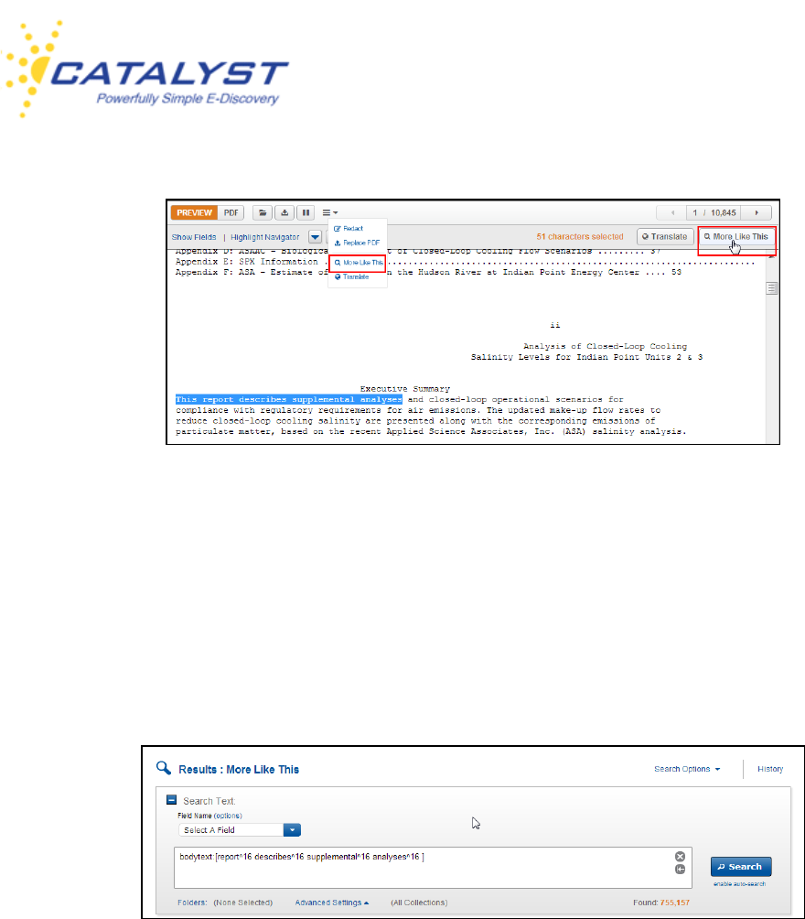Click the blue Search button
The width and height of the screenshot is (805, 919).
tap(741, 866)
